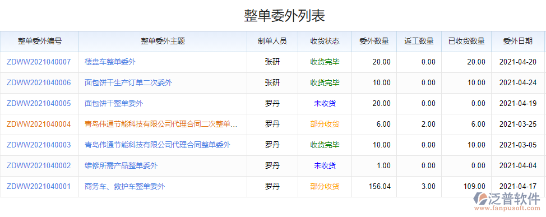Open subject 青岛伟通节能科技有限公司代理合同整单委外

[x=158, y=145]
